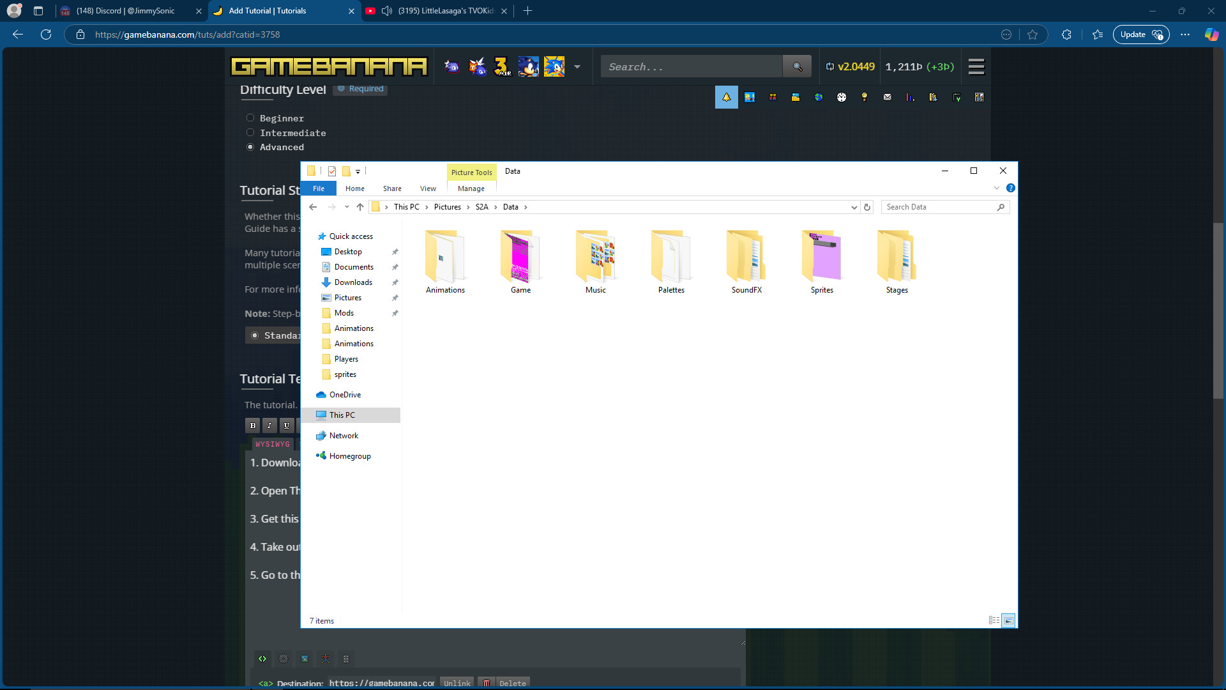The height and width of the screenshot is (690, 1226).
Task: Open the bar chart stats icon
Action: pyautogui.click(x=910, y=97)
